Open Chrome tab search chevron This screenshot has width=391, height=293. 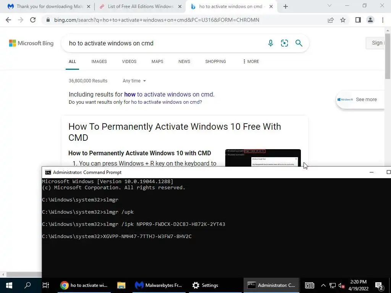click(x=330, y=5)
